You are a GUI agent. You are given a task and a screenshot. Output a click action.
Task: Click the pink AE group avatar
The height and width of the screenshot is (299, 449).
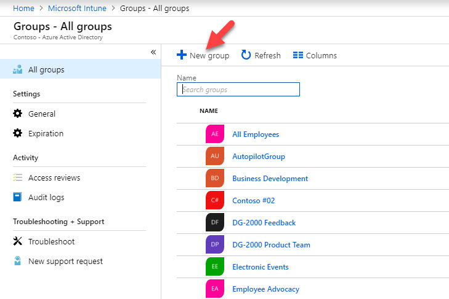click(215, 134)
